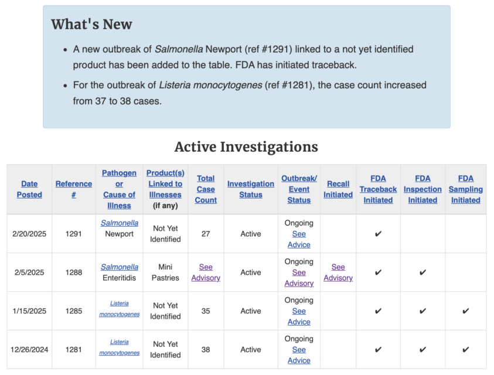
Task: Click reference number 1281 cell
Action: tap(74, 349)
